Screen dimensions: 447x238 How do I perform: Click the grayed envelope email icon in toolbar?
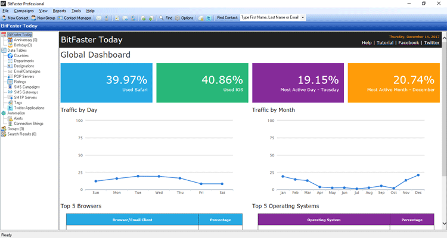(x=98, y=18)
